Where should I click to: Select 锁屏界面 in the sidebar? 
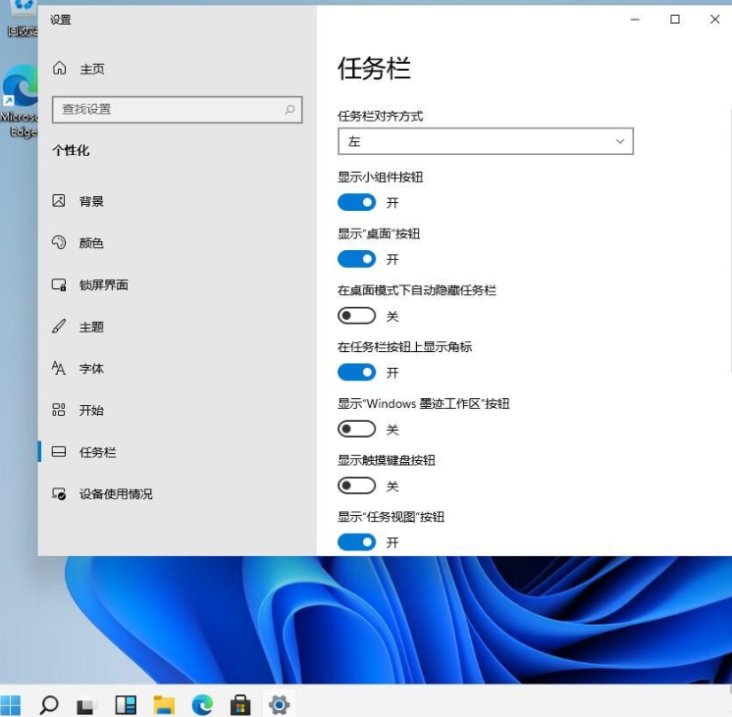pyautogui.click(x=103, y=285)
